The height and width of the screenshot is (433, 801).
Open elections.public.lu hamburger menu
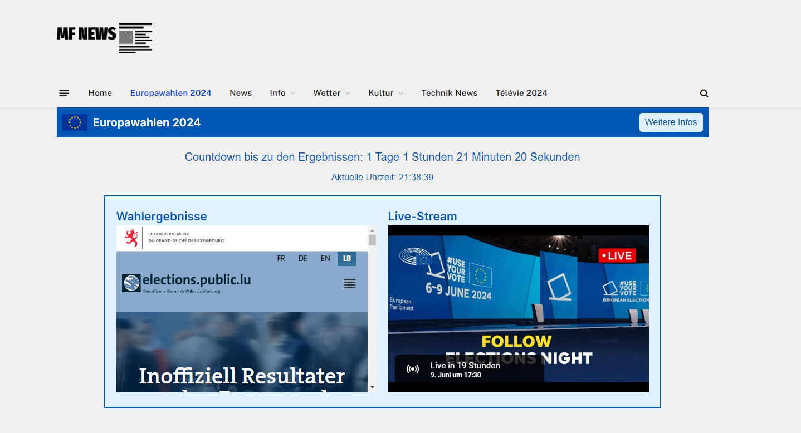point(350,284)
